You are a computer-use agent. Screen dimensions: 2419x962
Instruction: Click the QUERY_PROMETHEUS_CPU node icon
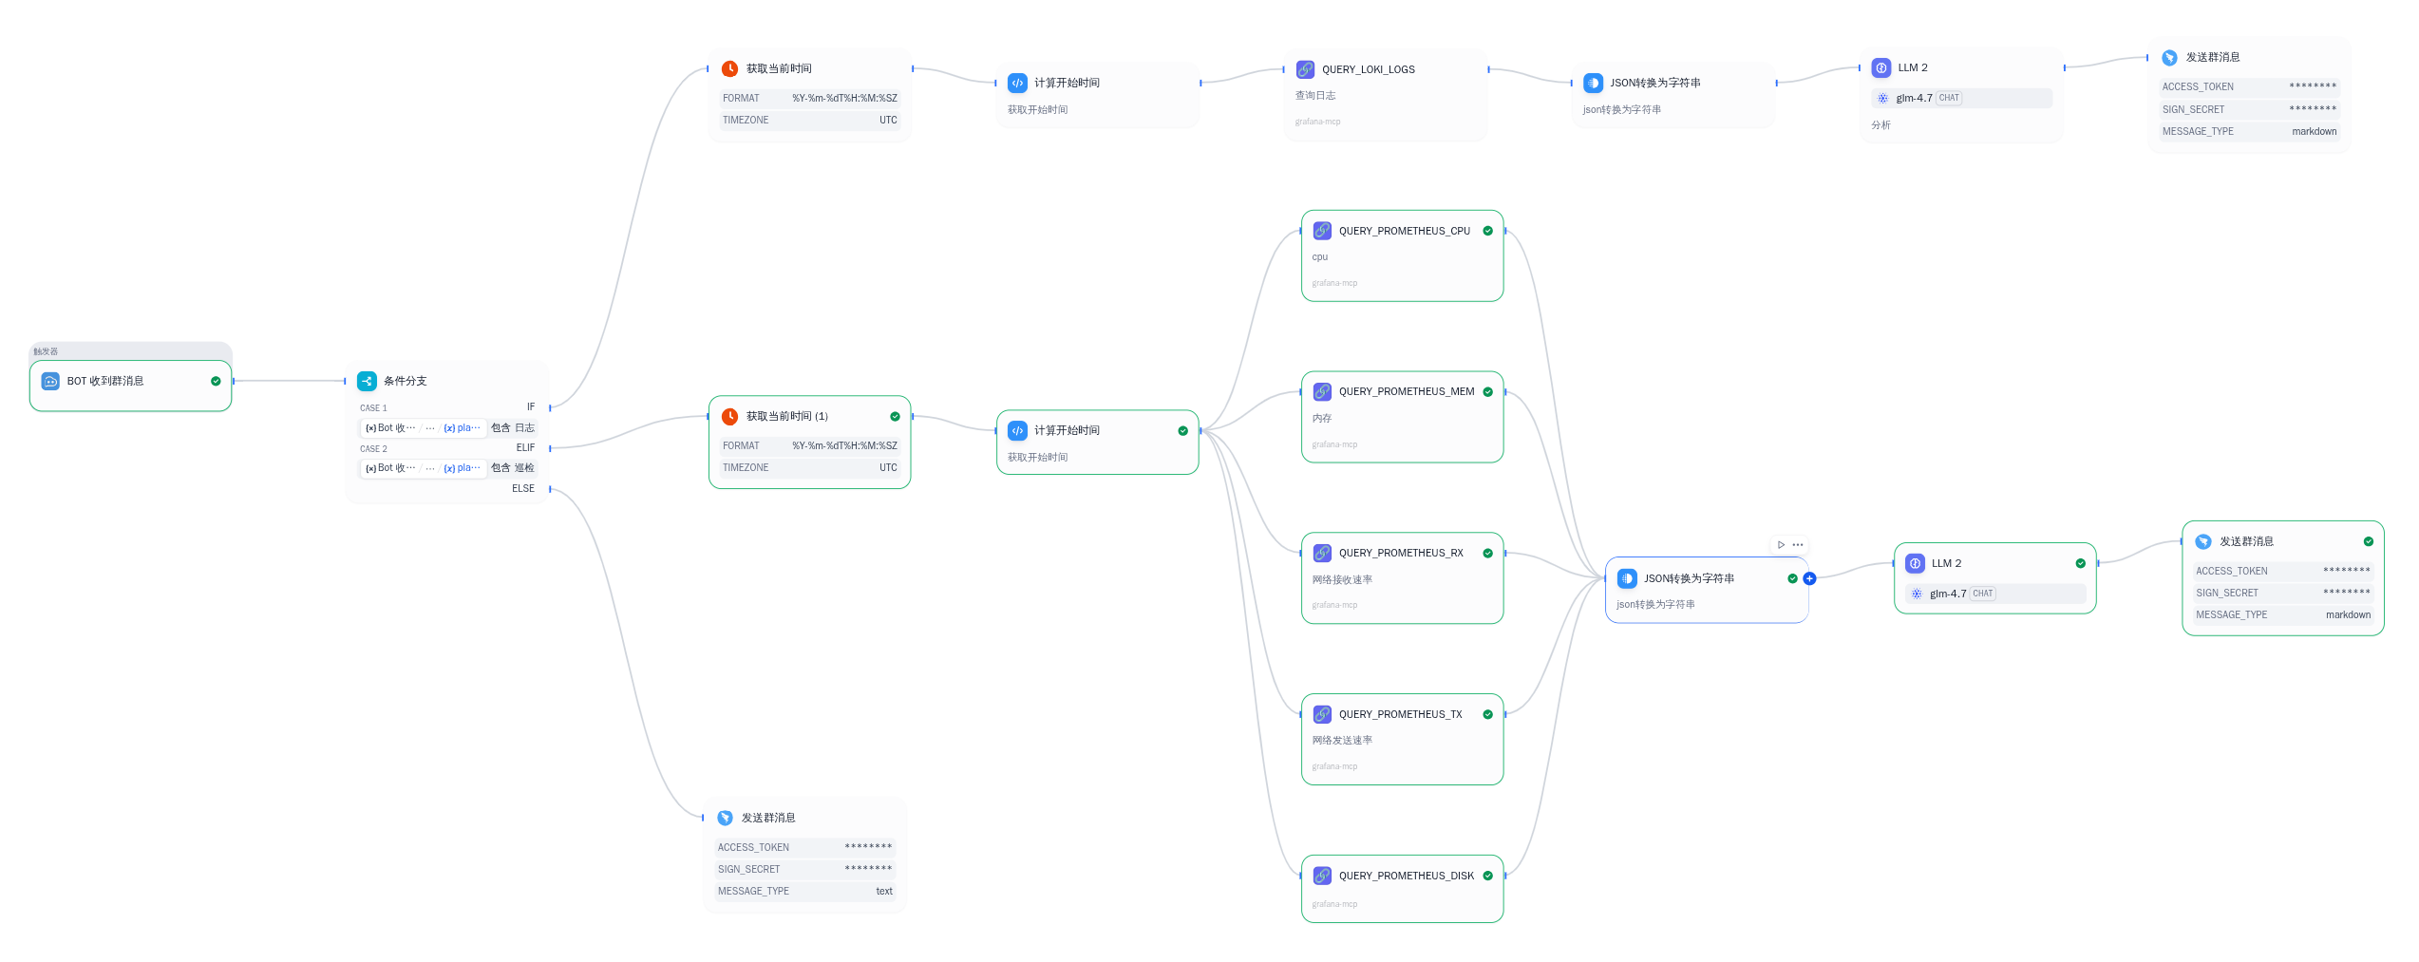1322,231
